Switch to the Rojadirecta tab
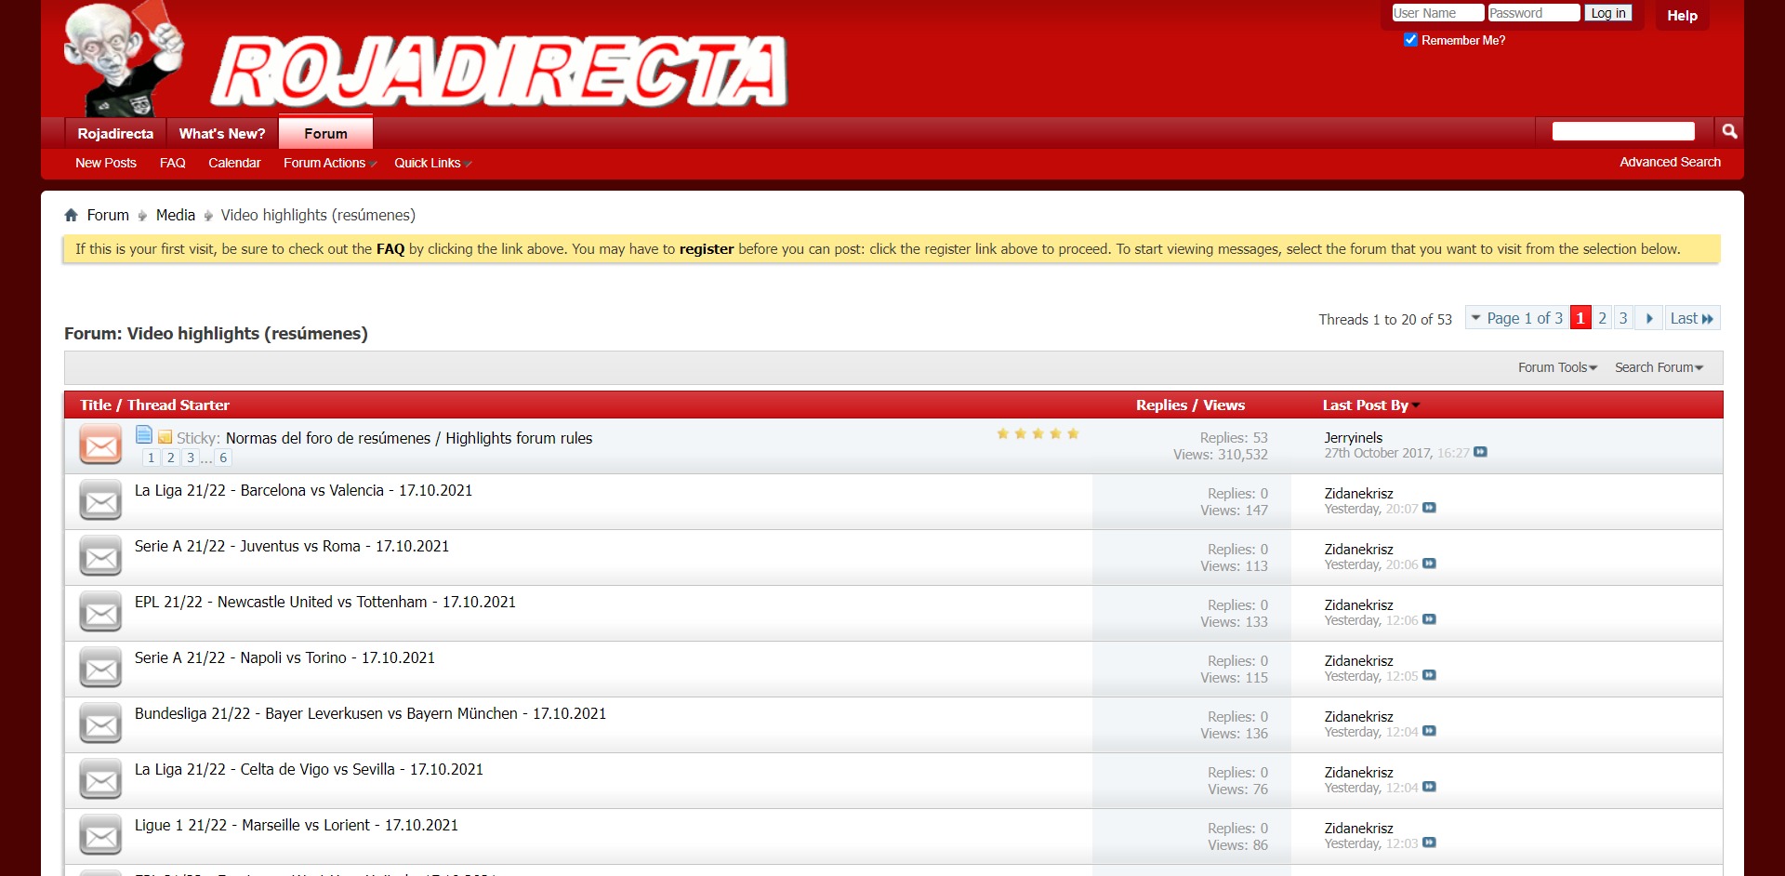The width and height of the screenshot is (1785, 876). click(115, 134)
